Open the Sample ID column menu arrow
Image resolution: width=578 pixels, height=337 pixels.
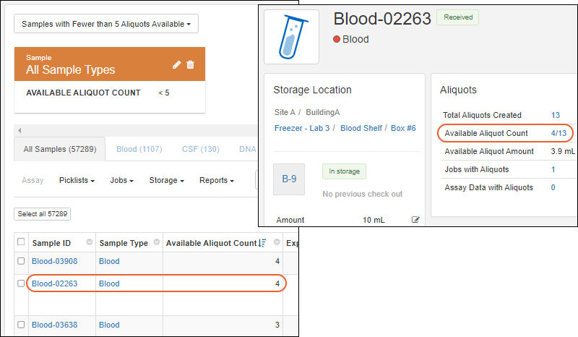pyautogui.click(x=90, y=243)
